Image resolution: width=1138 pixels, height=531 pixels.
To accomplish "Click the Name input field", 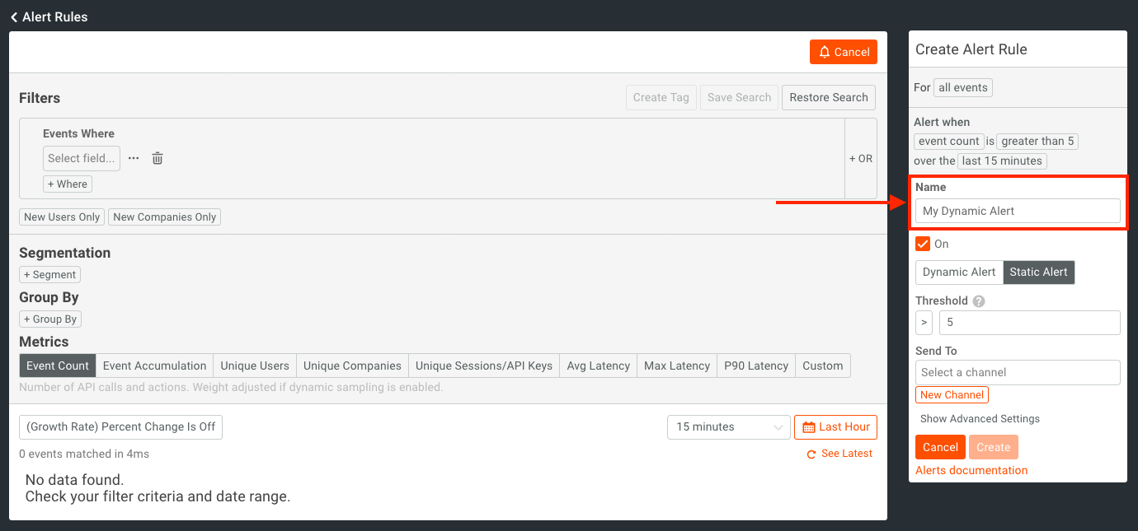I will tap(1017, 211).
